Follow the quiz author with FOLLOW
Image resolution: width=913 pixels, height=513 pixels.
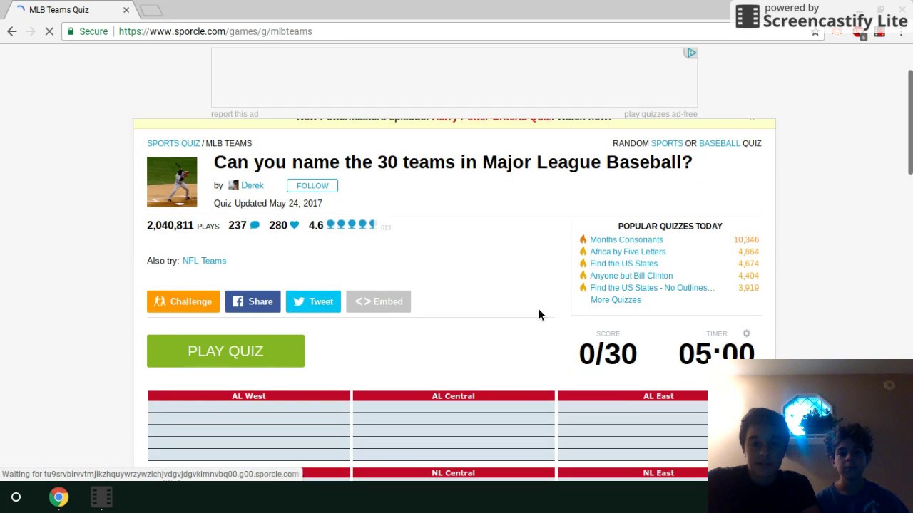click(x=312, y=185)
